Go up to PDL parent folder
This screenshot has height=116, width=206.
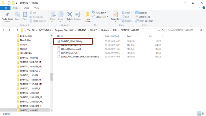(x=17, y=30)
